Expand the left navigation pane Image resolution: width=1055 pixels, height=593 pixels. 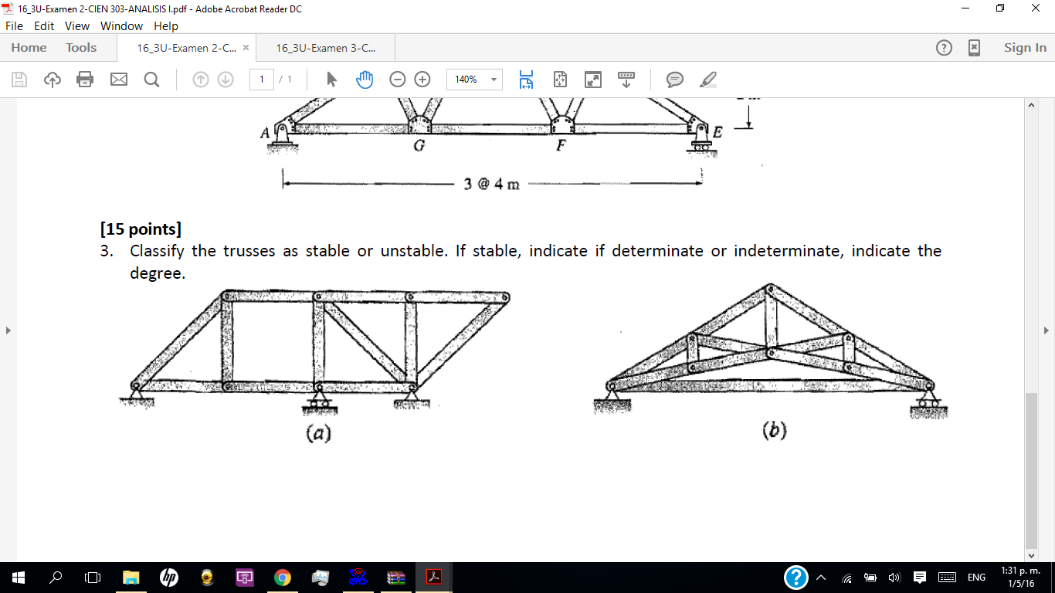tap(8, 330)
